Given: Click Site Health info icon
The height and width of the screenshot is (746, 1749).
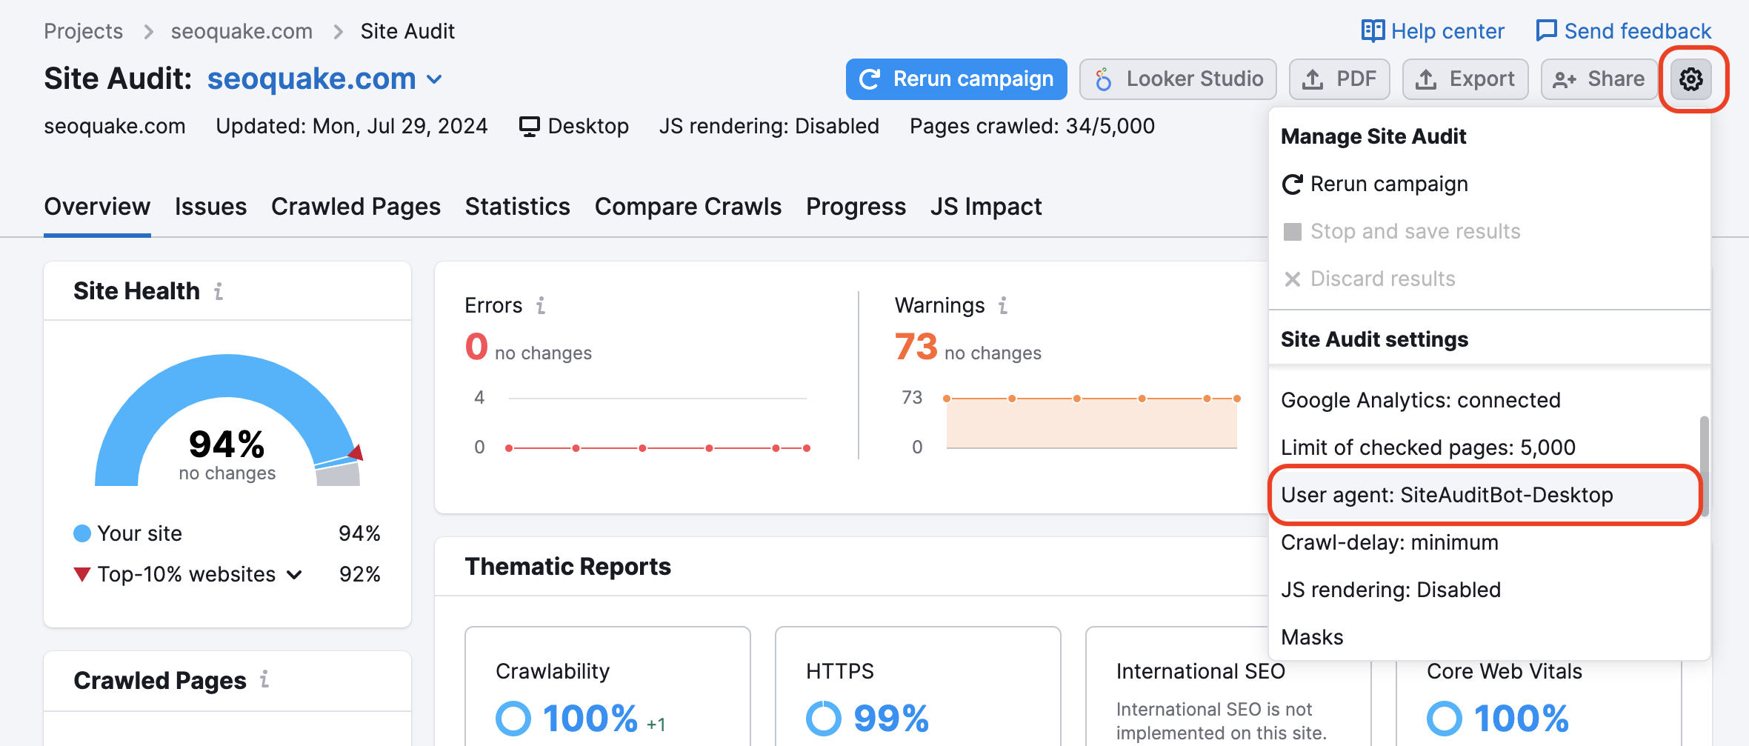Looking at the screenshot, I should pos(219,291).
